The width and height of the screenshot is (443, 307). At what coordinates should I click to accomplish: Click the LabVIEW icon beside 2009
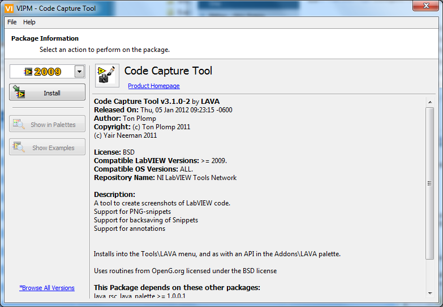(28, 72)
